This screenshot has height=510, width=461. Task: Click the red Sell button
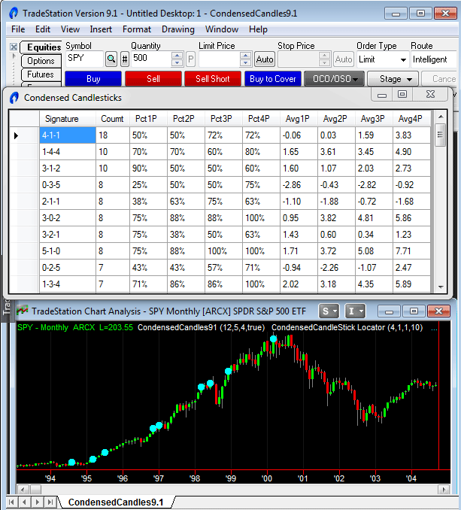pos(153,79)
